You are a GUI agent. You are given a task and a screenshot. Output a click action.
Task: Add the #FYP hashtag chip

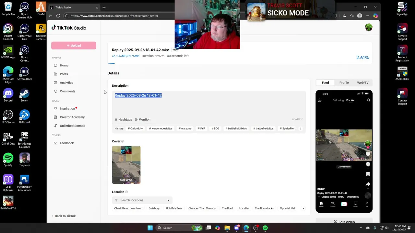201,128
